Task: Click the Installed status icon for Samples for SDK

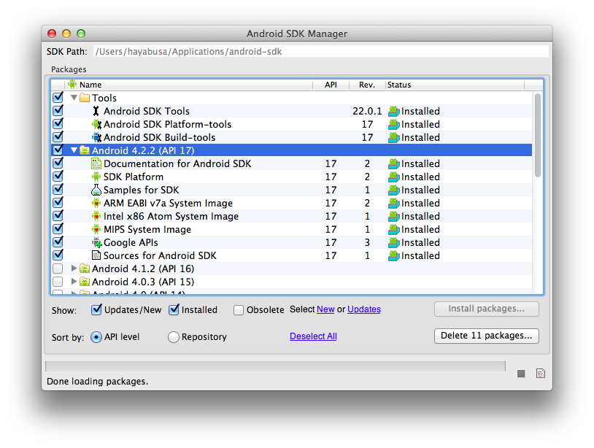Action: (x=394, y=190)
